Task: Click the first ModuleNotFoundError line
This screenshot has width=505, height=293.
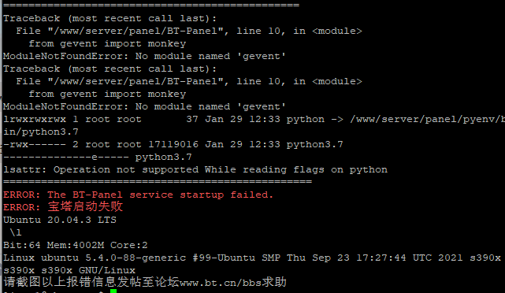Action: (144, 57)
